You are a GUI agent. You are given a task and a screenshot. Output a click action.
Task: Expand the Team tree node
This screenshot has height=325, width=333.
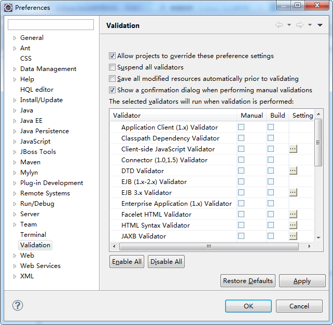(x=15, y=224)
